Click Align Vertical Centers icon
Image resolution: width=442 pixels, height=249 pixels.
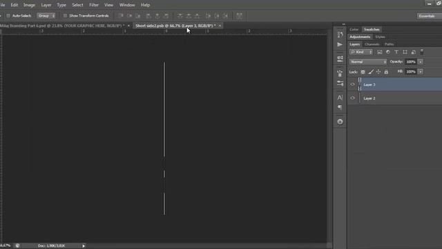[129, 16]
